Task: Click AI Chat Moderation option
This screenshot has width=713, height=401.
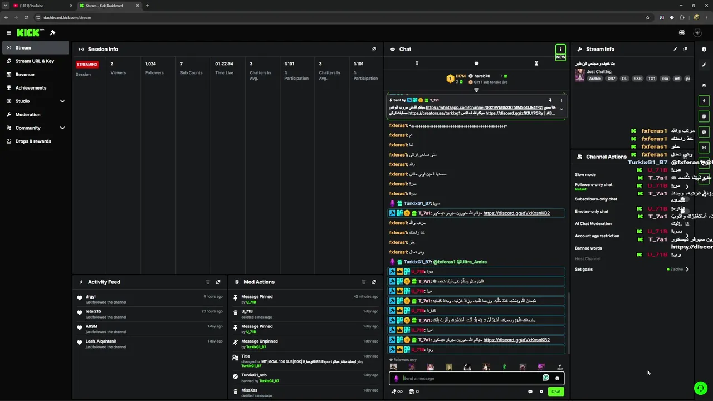Action: (593, 223)
